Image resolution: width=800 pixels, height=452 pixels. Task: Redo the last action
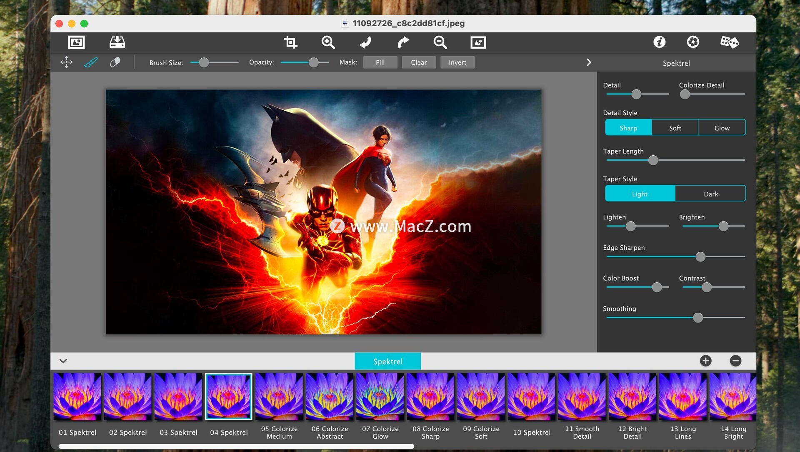point(403,42)
